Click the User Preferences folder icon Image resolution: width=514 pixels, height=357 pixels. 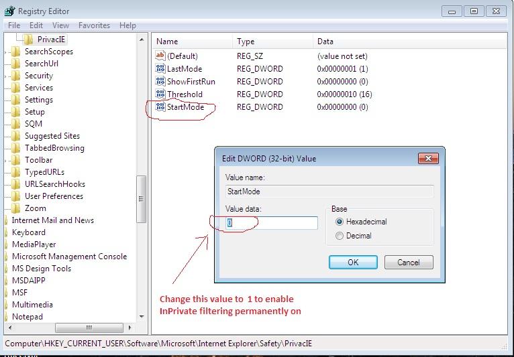click(x=15, y=196)
